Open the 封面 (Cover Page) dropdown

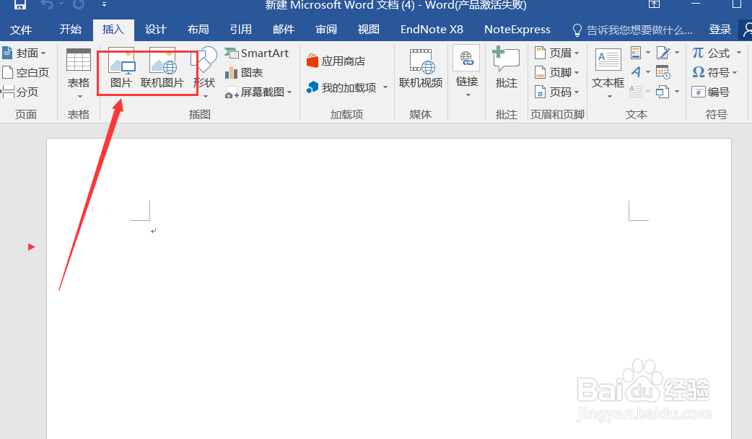(24, 53)
